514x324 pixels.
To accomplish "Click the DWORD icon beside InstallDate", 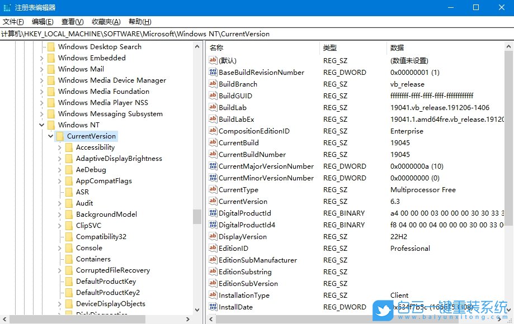I will [213, 307].
